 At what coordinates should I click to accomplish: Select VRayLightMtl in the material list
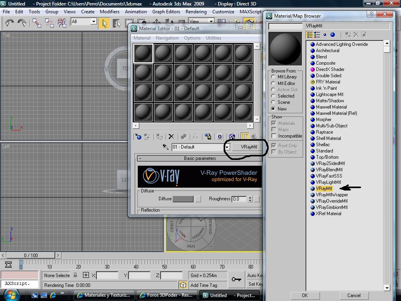tap(328, 182)
